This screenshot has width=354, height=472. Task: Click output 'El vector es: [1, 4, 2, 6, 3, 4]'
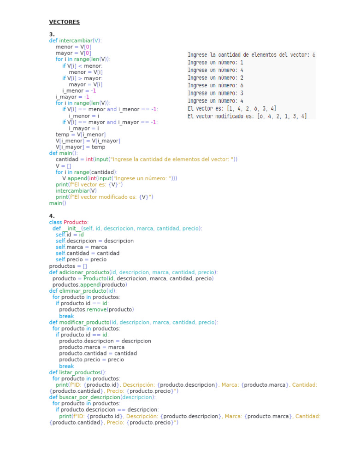232,108
